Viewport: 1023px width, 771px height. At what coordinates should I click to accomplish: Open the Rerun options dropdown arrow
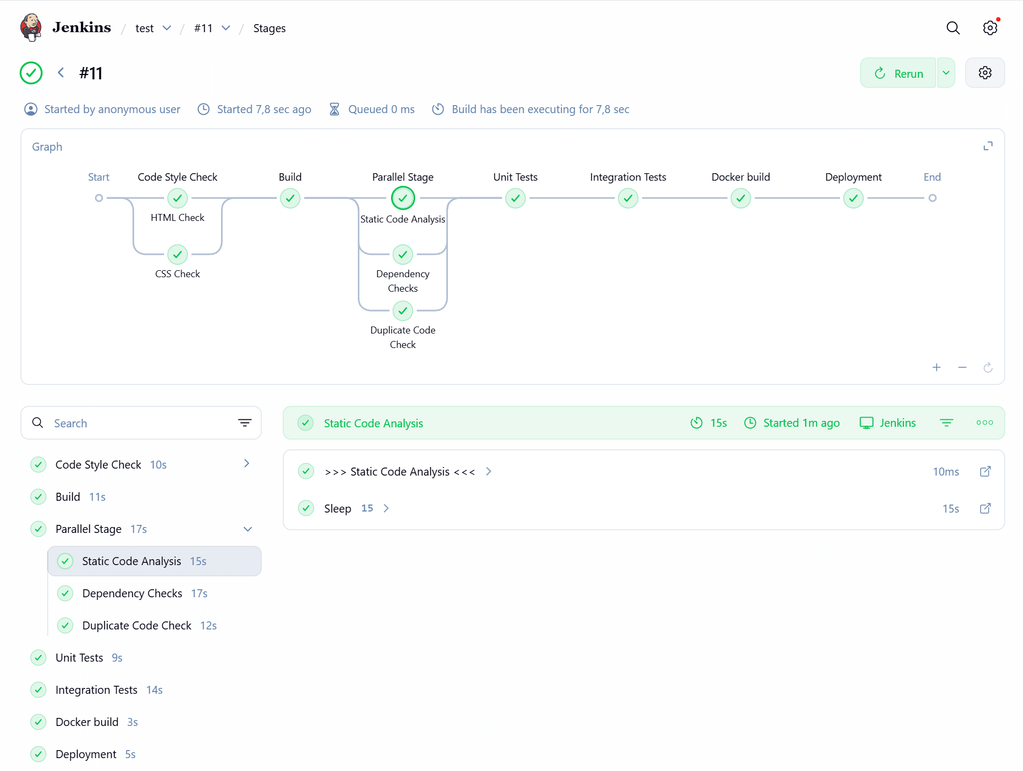coord(946,73)
